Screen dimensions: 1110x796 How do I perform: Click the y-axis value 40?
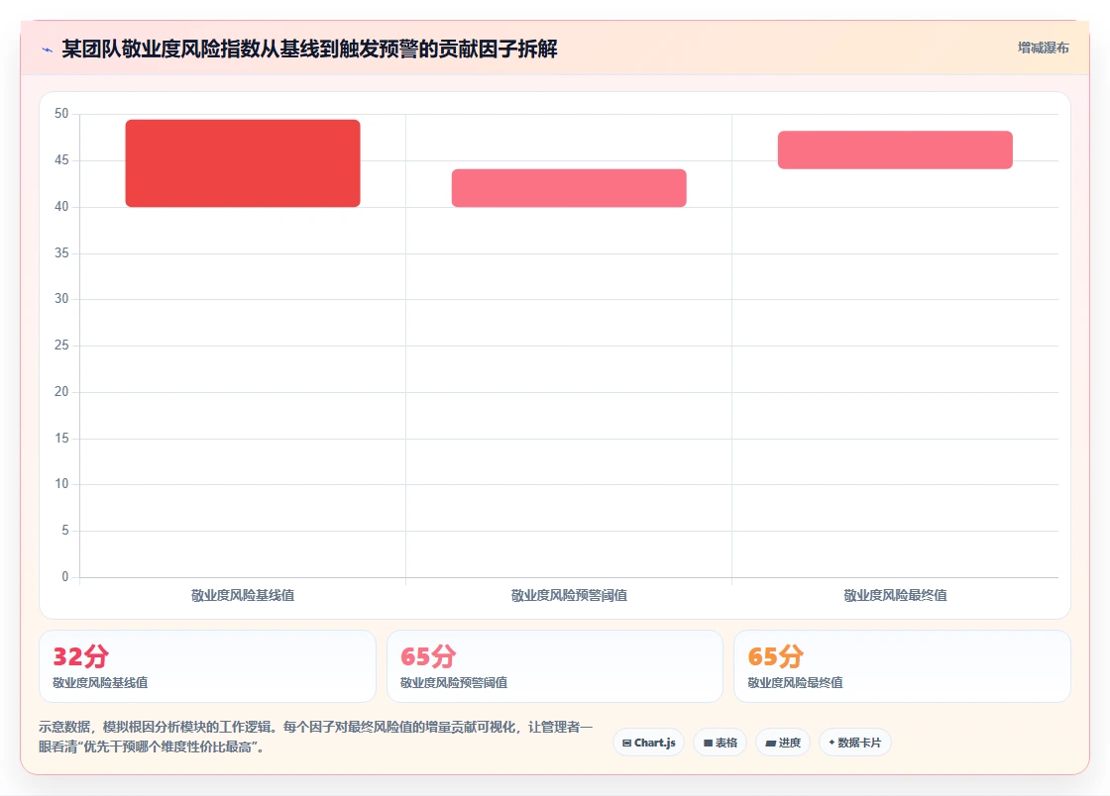tap(61, 206)
